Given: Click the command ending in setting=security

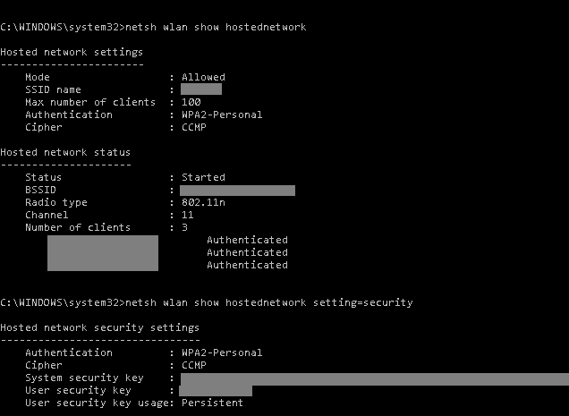Looking at the screenshot, I should 269,302.
